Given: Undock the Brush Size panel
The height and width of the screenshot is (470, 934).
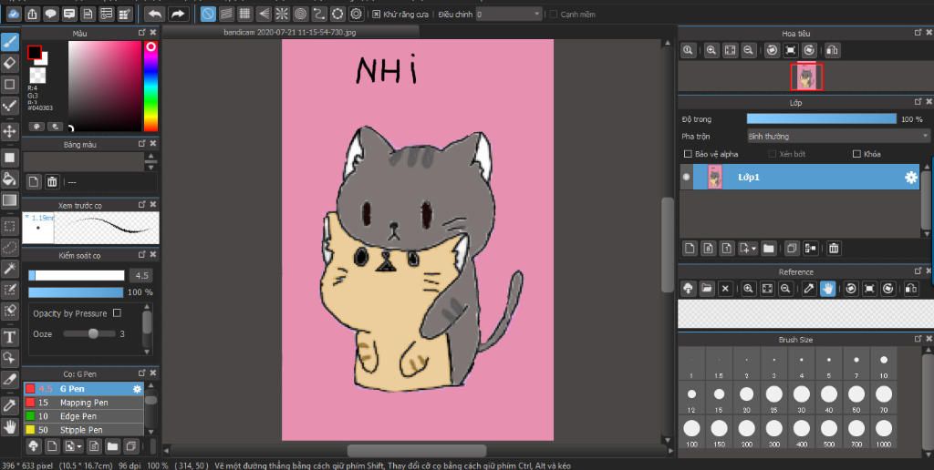Looking at the screenshot, I should [918, 339].
